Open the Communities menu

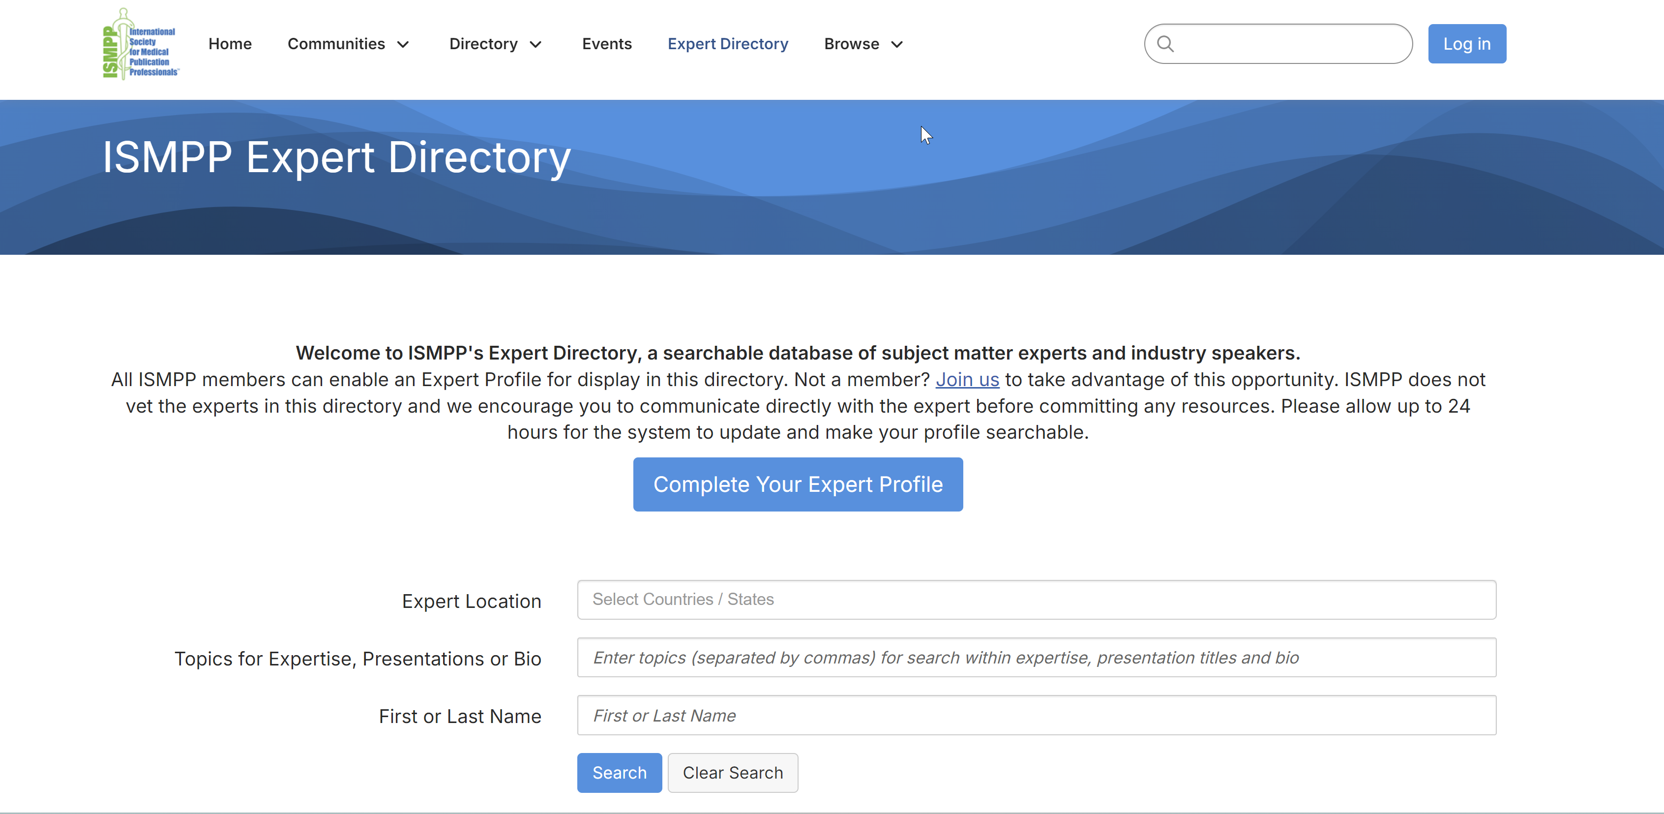pyautogui.click(x=336, y=44)
